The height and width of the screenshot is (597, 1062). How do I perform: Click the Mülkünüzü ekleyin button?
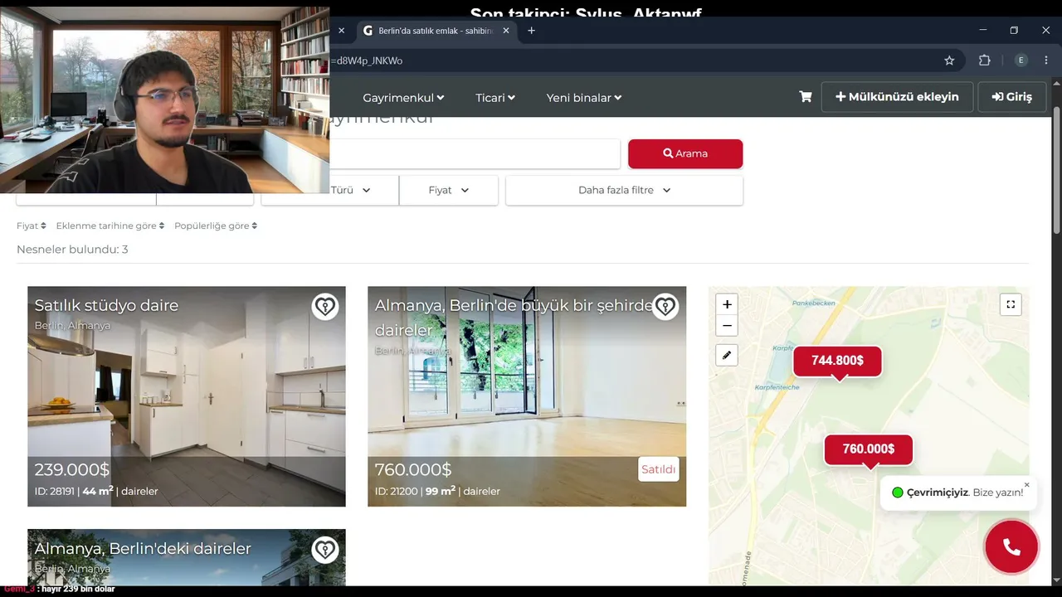(x=897, y=97)
